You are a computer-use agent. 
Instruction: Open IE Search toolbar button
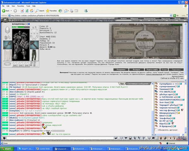[40, 10]
